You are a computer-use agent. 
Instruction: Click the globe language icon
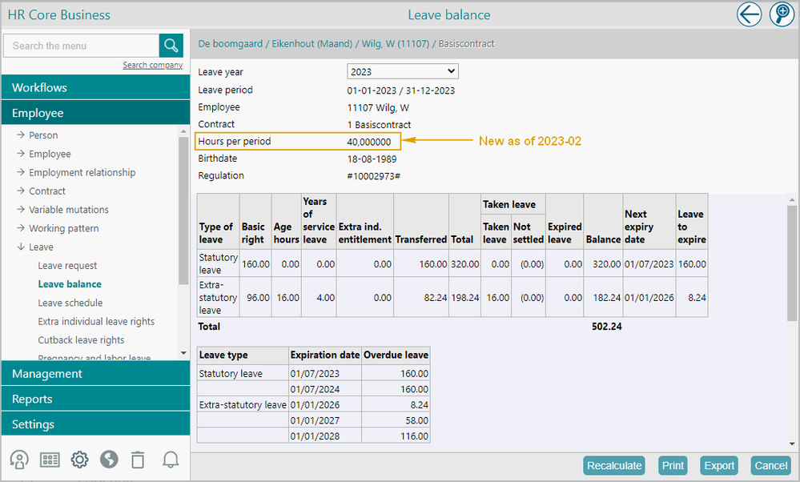(109, 459)
